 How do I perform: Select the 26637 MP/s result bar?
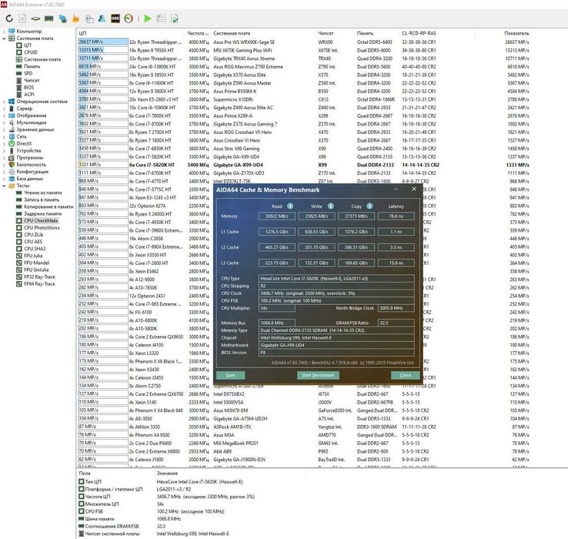pos(103,42)
